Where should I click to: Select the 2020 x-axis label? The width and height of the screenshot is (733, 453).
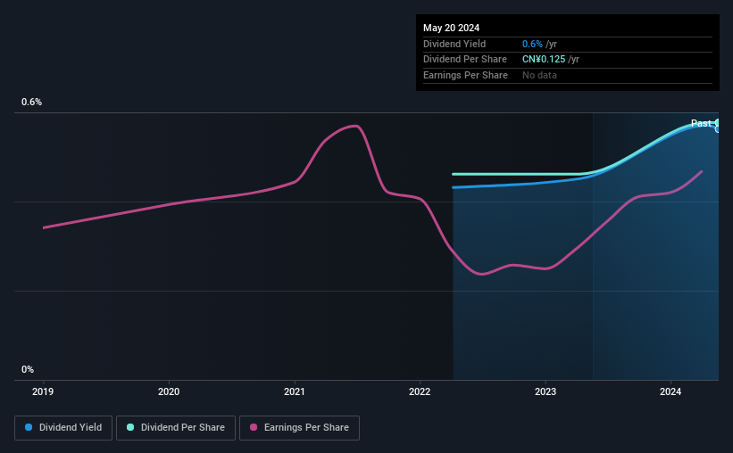tap(169, 391)
